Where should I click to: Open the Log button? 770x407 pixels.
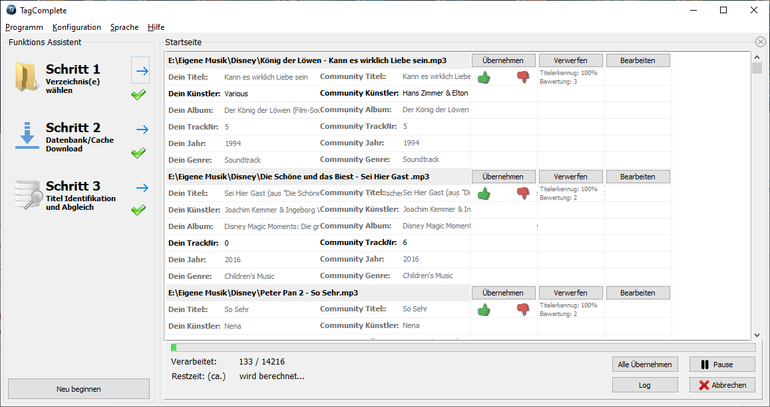pyautogui.click(x=645, y=385)
